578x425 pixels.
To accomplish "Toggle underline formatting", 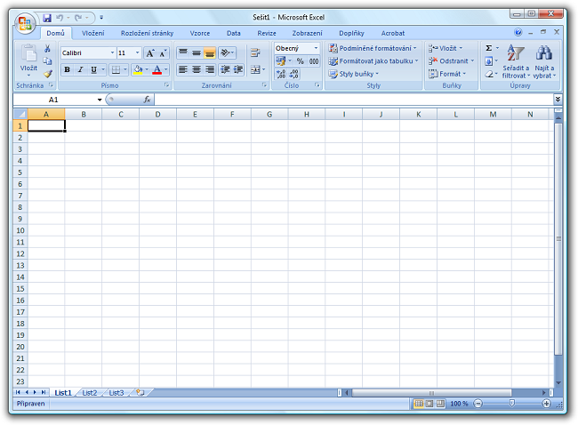I will coord(94,69).
